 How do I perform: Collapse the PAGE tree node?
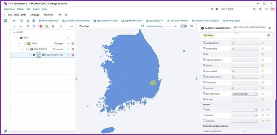[20, 44]
